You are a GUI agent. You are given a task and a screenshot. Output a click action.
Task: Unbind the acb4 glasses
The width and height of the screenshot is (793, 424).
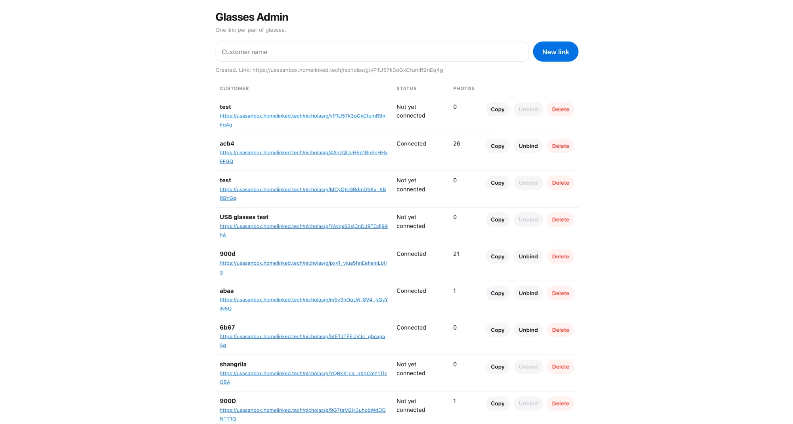(x=528, y=146)
